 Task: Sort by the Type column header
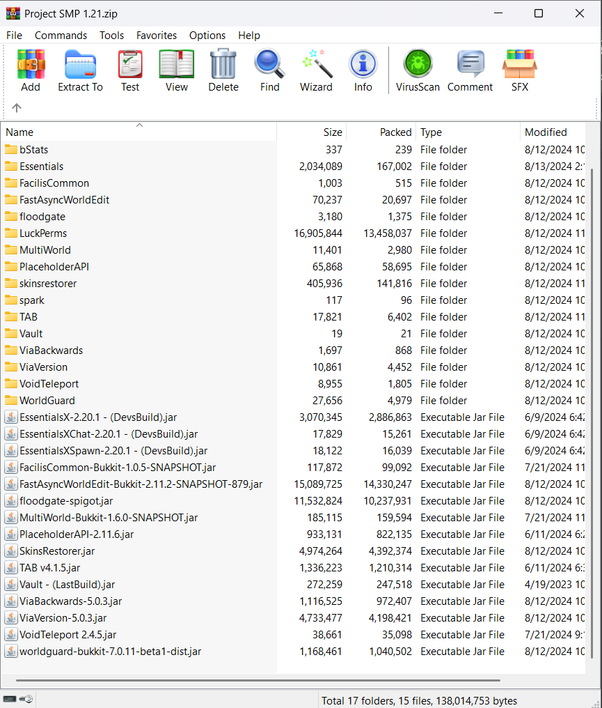[468, 132]
